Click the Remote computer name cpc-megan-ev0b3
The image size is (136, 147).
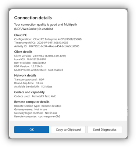click(x=49, y=116)
